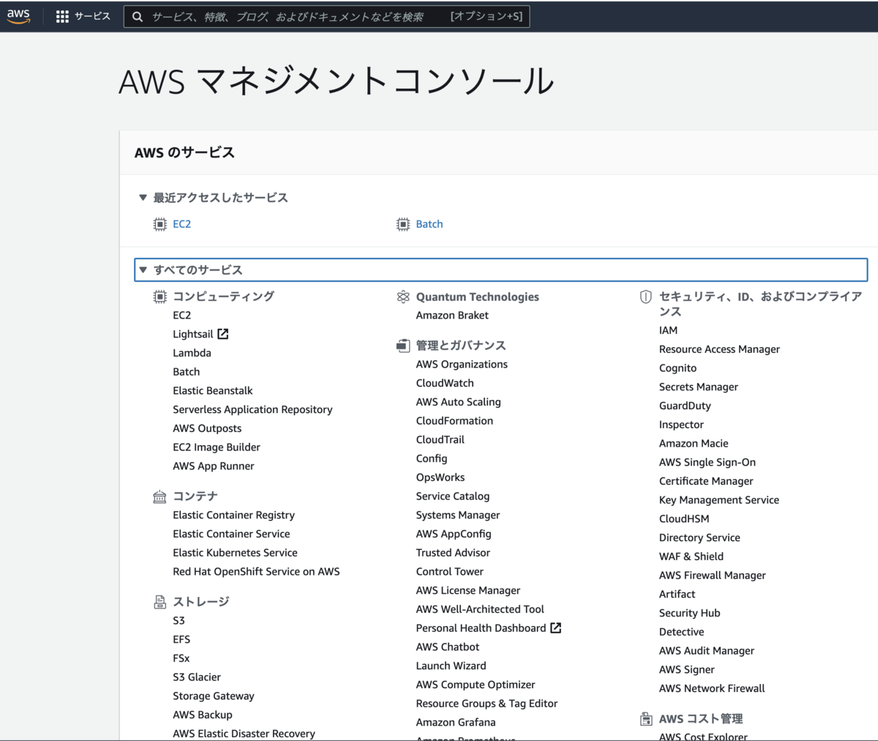Click the Batch chip icon in recent services
The height and width of the screenshot is (741, 878).
pyautogui.click(x=403, y=224)
